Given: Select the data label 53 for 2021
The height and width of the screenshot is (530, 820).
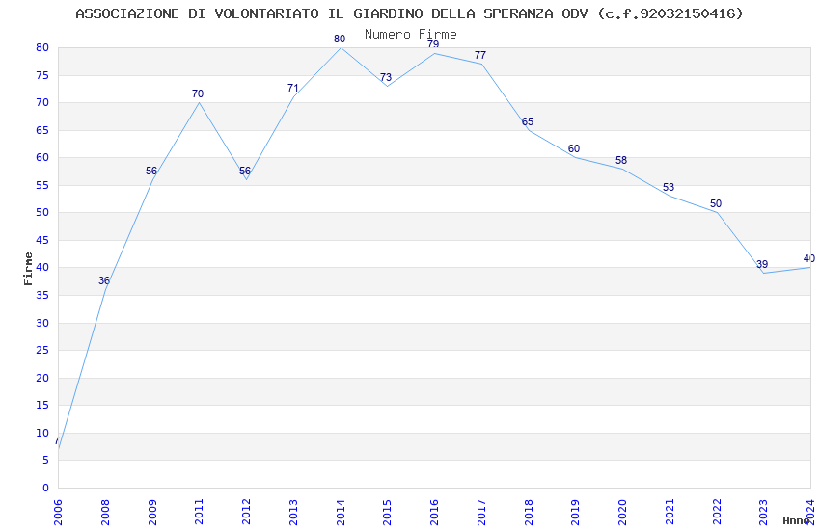Looking at the screenshot, I should coord(669,187).
